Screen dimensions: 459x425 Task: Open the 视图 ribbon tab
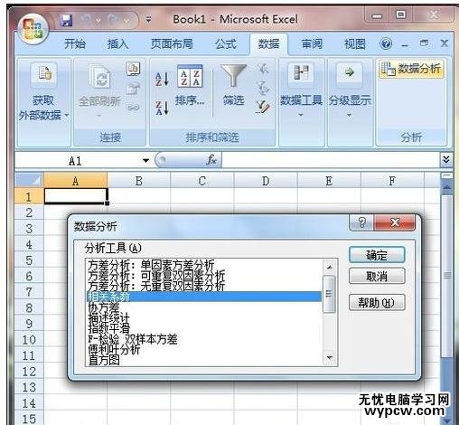pyautogui.click(x=355, y=44)
